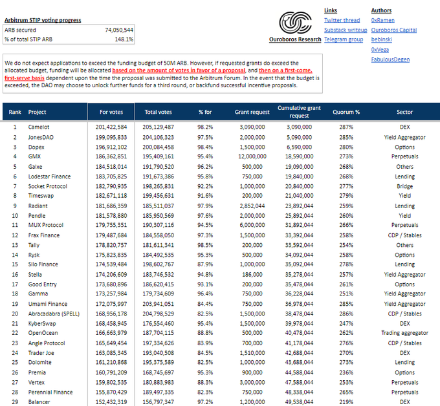The width and height of the screenshot is (440, 406).
Task: Click Silo Finance's 87.9% for cell
Action: (x=205, y=264)
